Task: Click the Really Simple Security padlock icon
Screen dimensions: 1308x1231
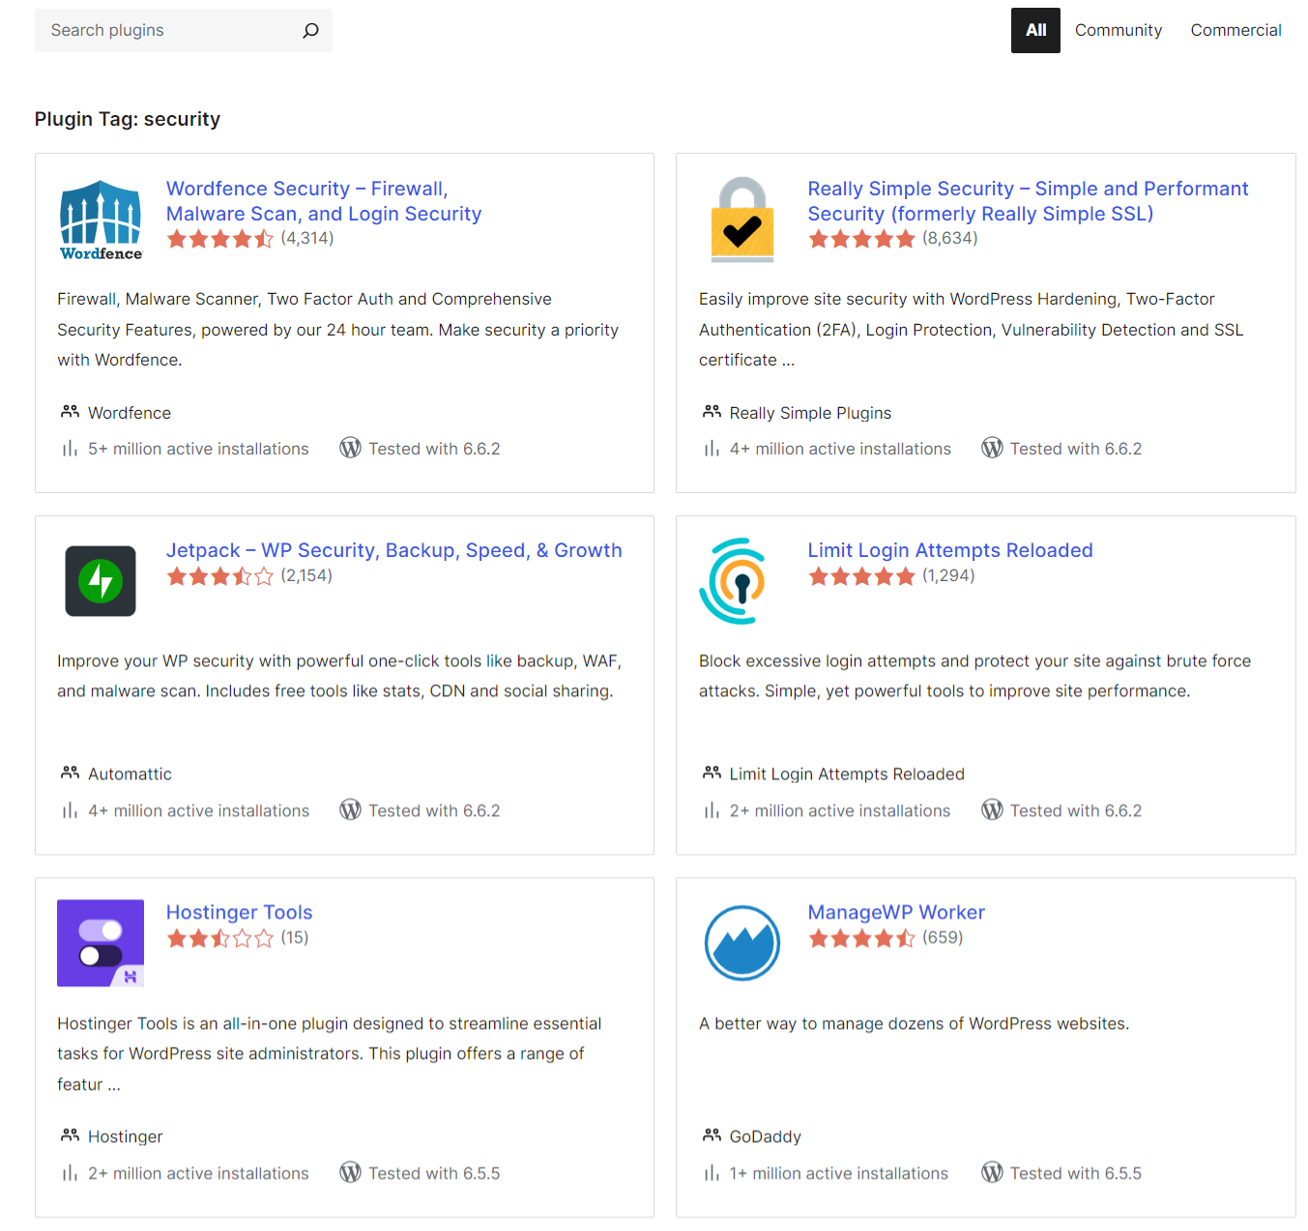Action: (741, 220)
